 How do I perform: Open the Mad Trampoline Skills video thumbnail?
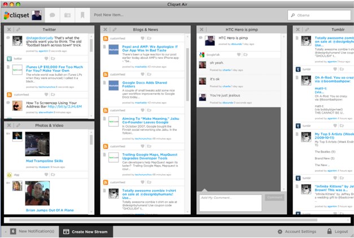(x=37, y=144)
